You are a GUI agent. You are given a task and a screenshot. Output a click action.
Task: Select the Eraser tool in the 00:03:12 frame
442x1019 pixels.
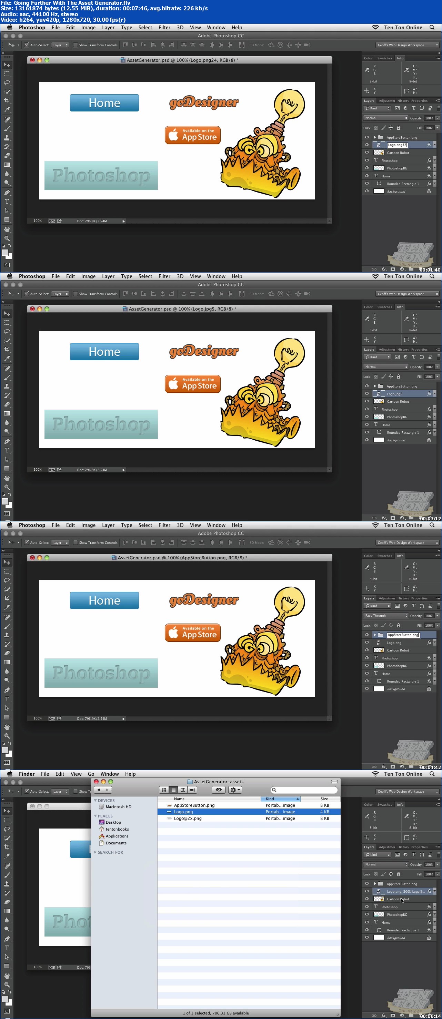(x=7, y=404)
